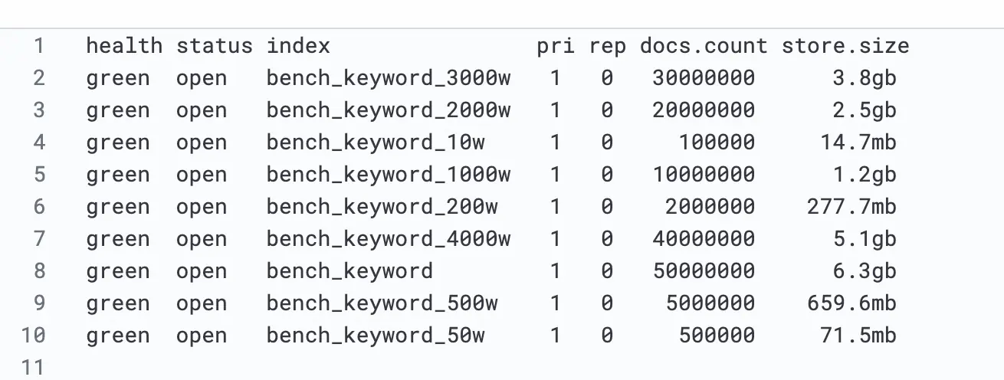The image size is (1004, 380).
Task: Click the store.size column header
Action: pyautogui.click(x=845, y=46)
